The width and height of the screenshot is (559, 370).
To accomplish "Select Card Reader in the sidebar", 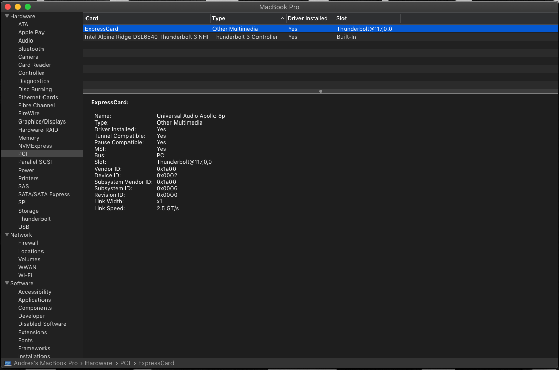I will tap(34, 65).
